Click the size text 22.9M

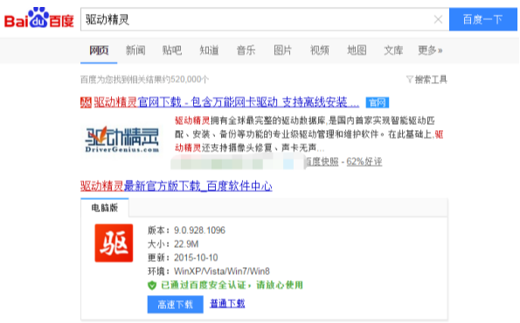(x=186, y=244)
